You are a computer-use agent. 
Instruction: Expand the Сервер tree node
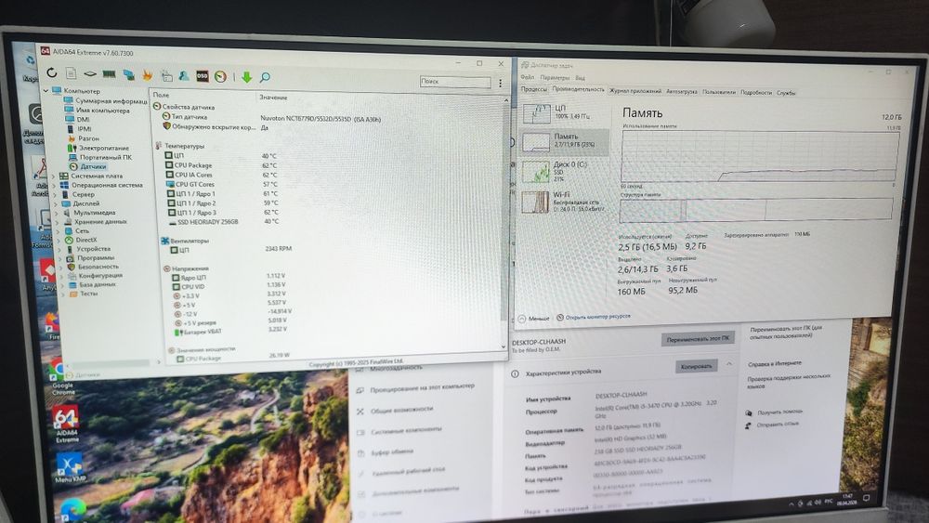[x=55, y=194]
